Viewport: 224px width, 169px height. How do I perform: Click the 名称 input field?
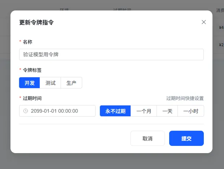111,55
